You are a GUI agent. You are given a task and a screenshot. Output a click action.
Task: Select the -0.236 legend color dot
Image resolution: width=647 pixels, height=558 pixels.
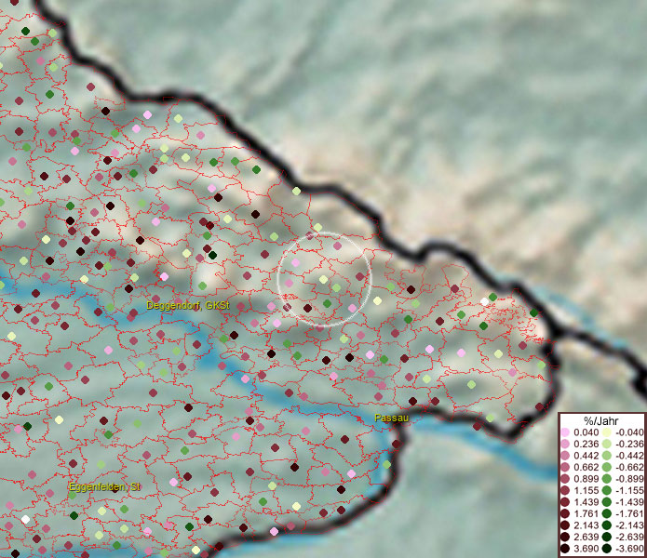pyautogui.click(x=607, y=444)
